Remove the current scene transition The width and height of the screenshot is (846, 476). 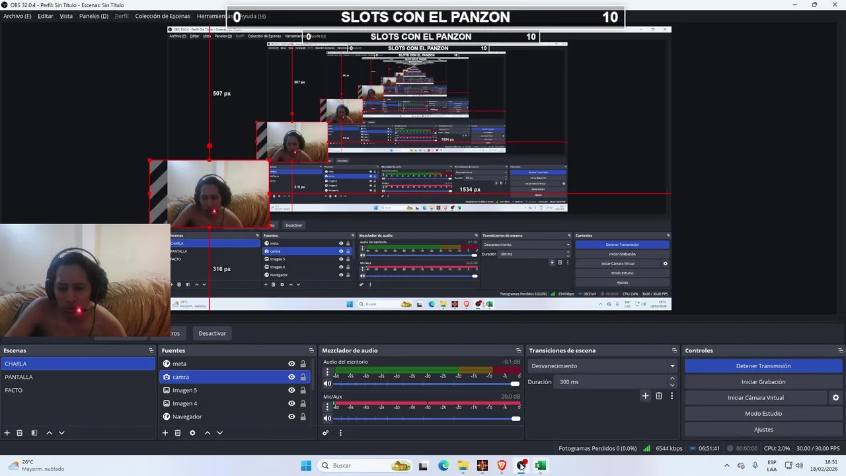[659, 396]
